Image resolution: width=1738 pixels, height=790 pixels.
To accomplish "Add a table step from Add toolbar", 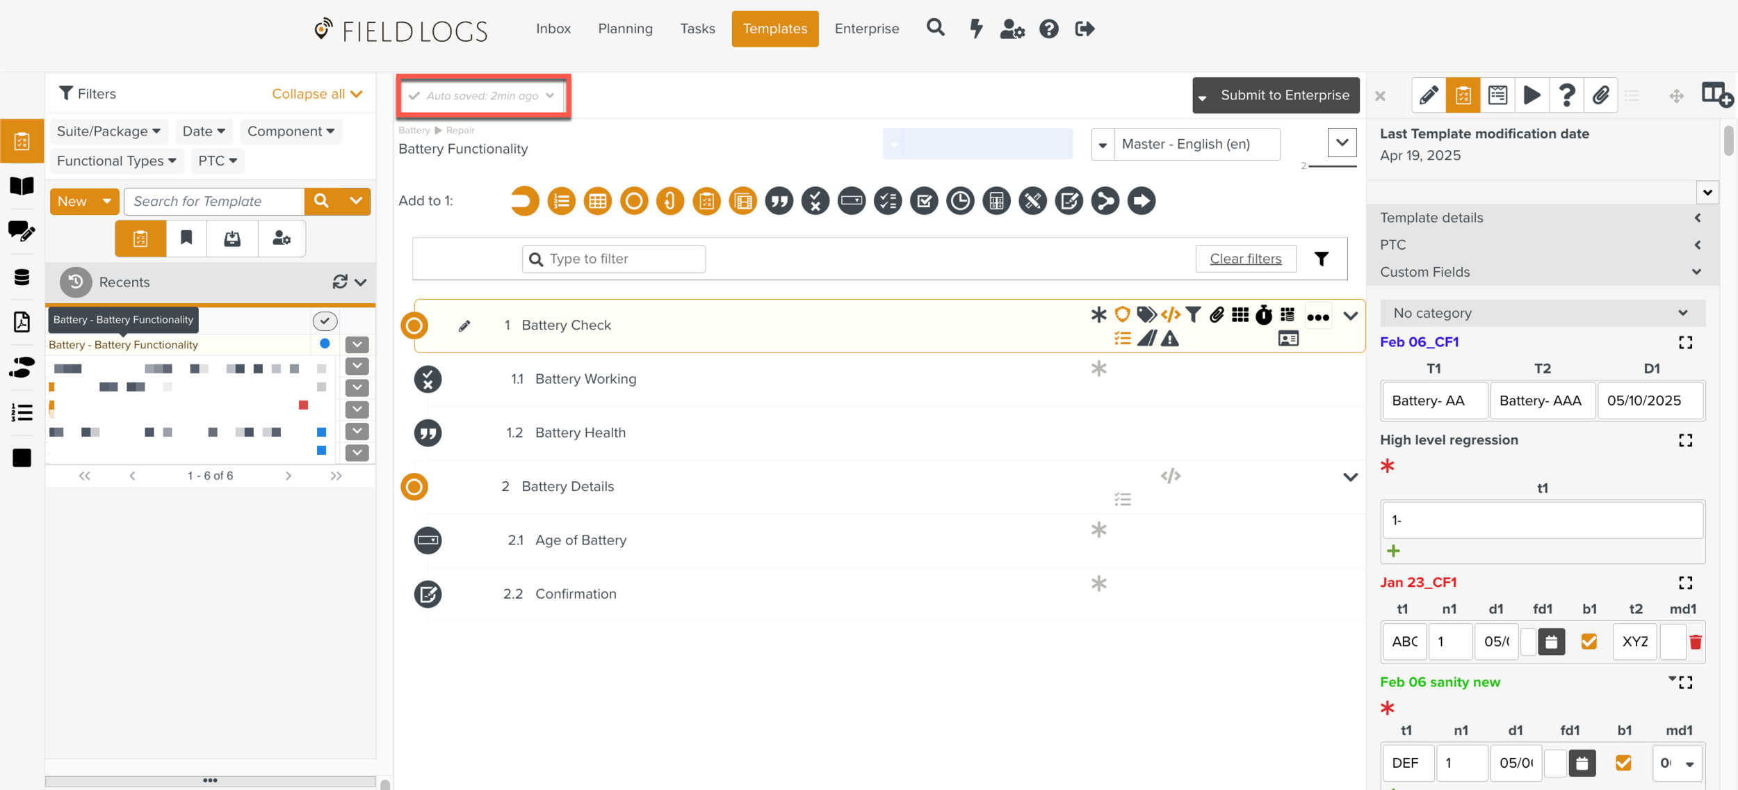I will click(598, 202).
